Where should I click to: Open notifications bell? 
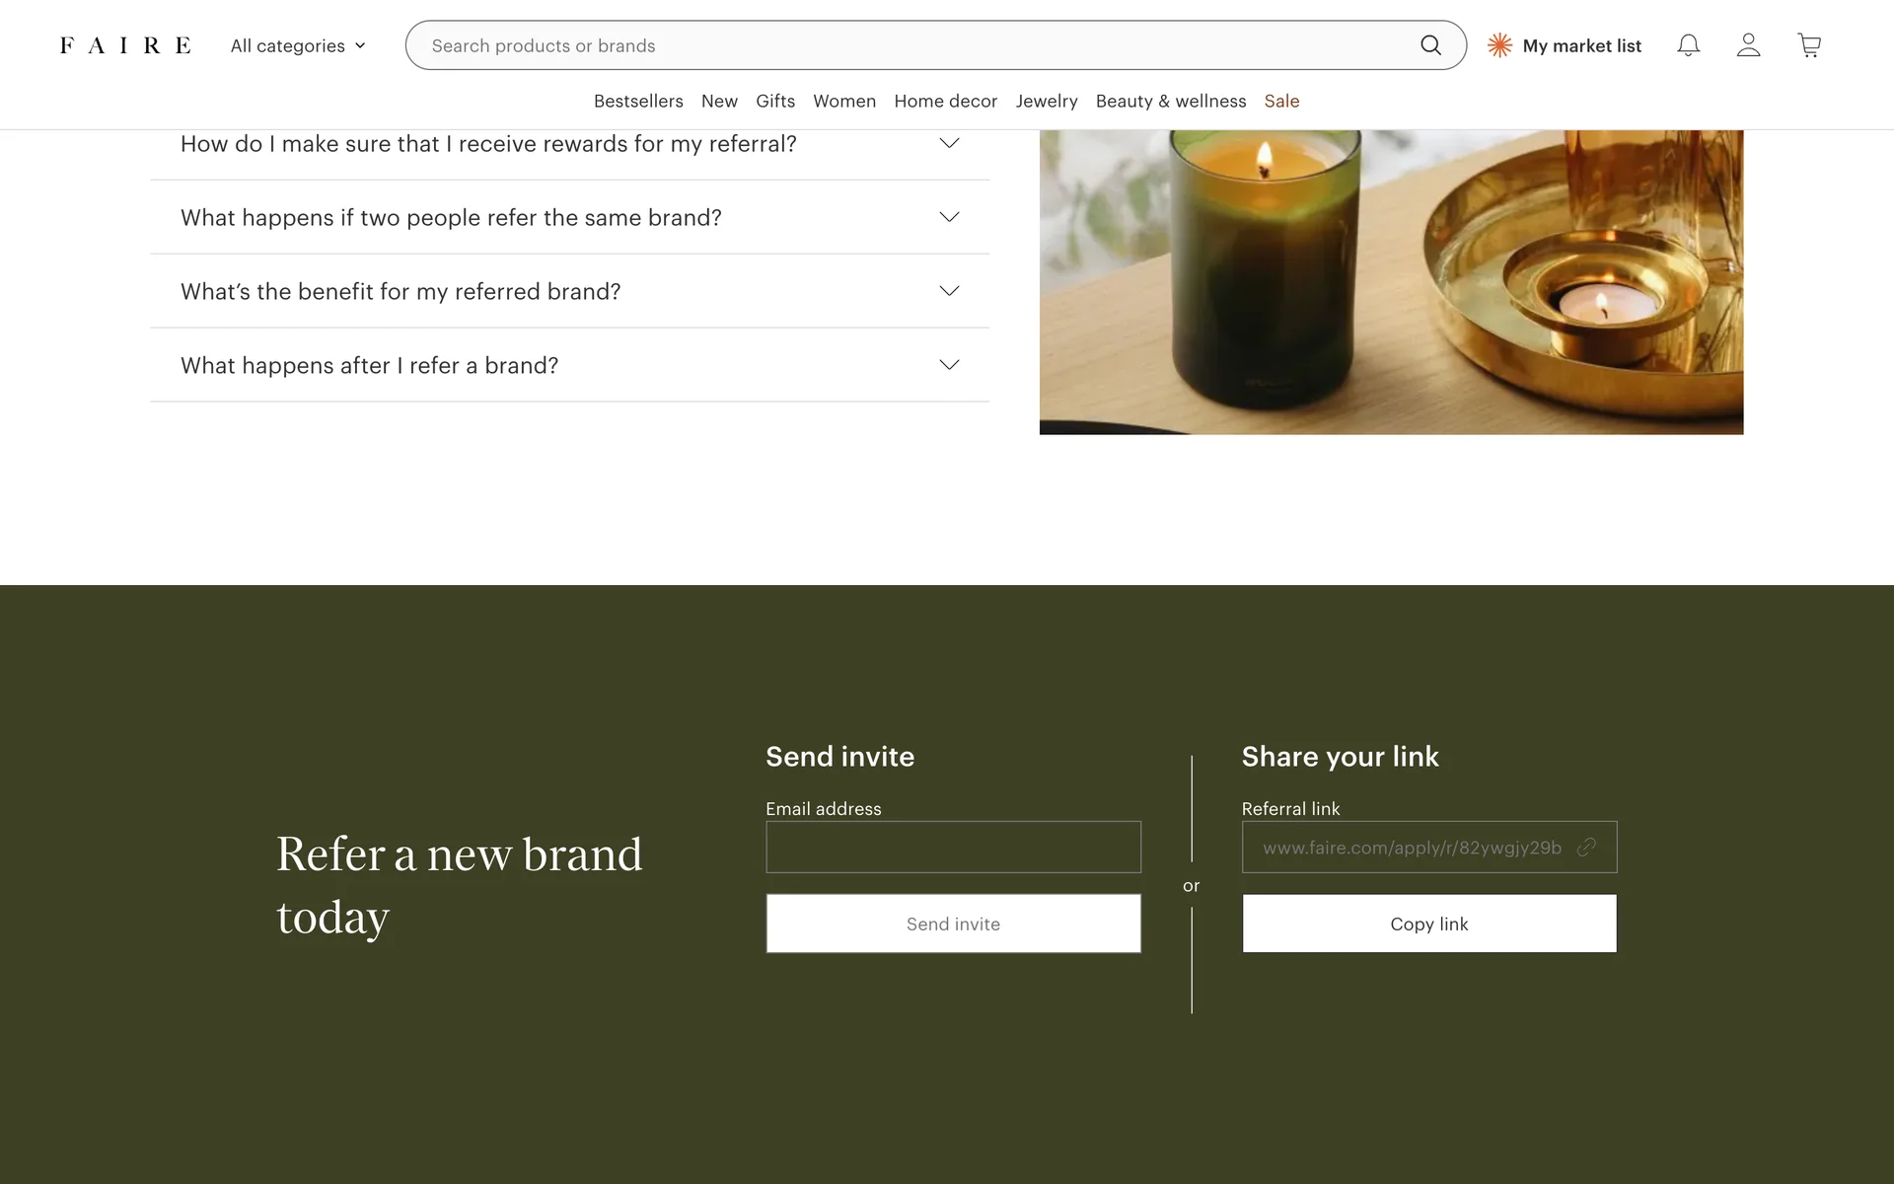point(1688,45)
